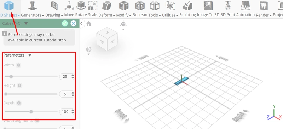Click the Right face of view cube
The height and width of the screenshot is (129, 283).
point(112,42)
